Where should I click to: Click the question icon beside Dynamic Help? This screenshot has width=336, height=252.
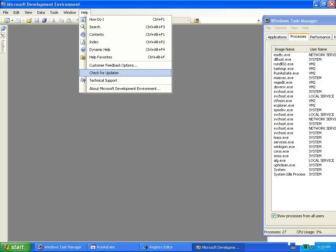(83, 50)
